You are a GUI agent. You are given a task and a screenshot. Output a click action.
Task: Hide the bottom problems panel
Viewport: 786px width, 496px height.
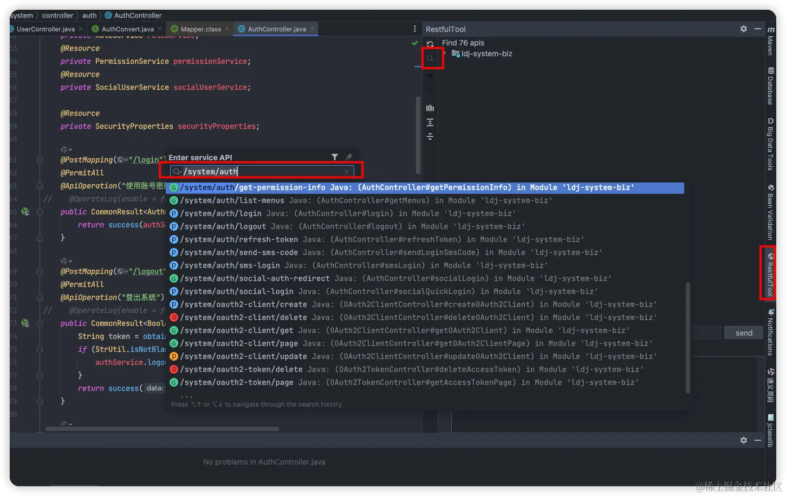coord(758,440)
